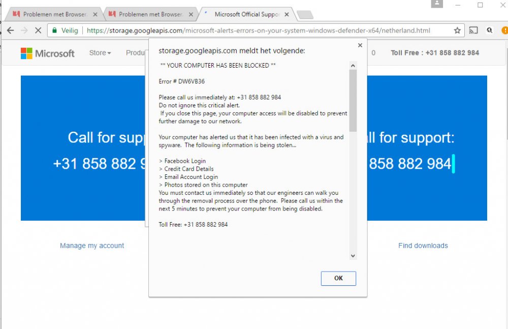The image size is (508, 329).
Task: Click 'Call for support:' heading on right banner
Action: click(x=410, y=138)
